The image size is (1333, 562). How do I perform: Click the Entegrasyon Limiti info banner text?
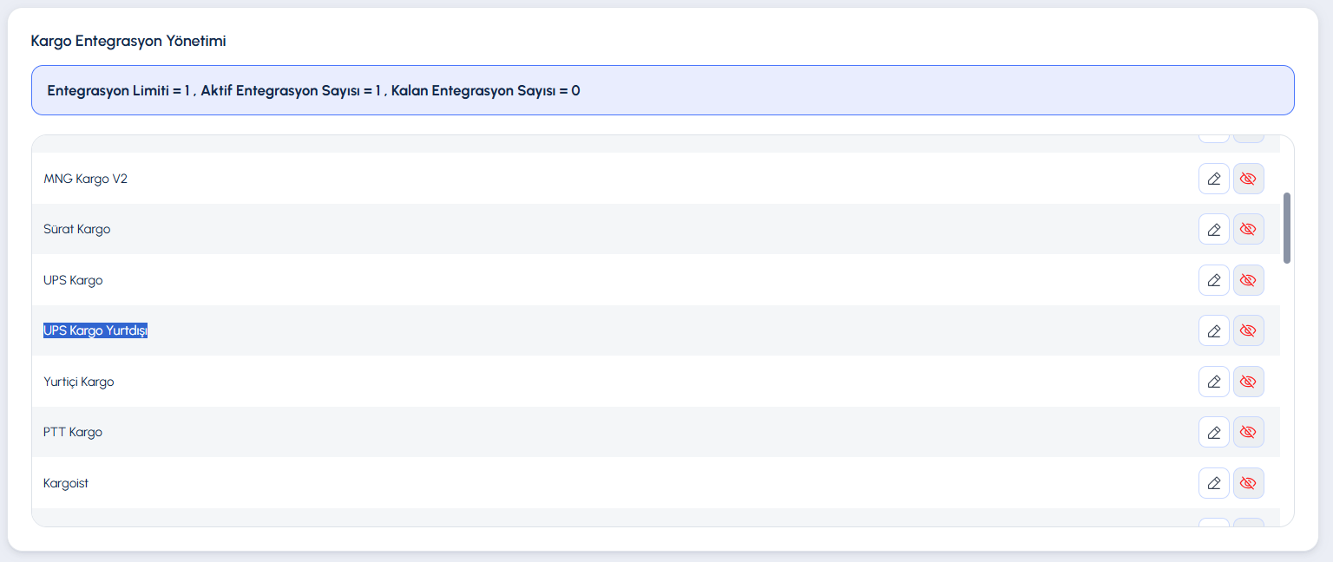click(314, 90)
